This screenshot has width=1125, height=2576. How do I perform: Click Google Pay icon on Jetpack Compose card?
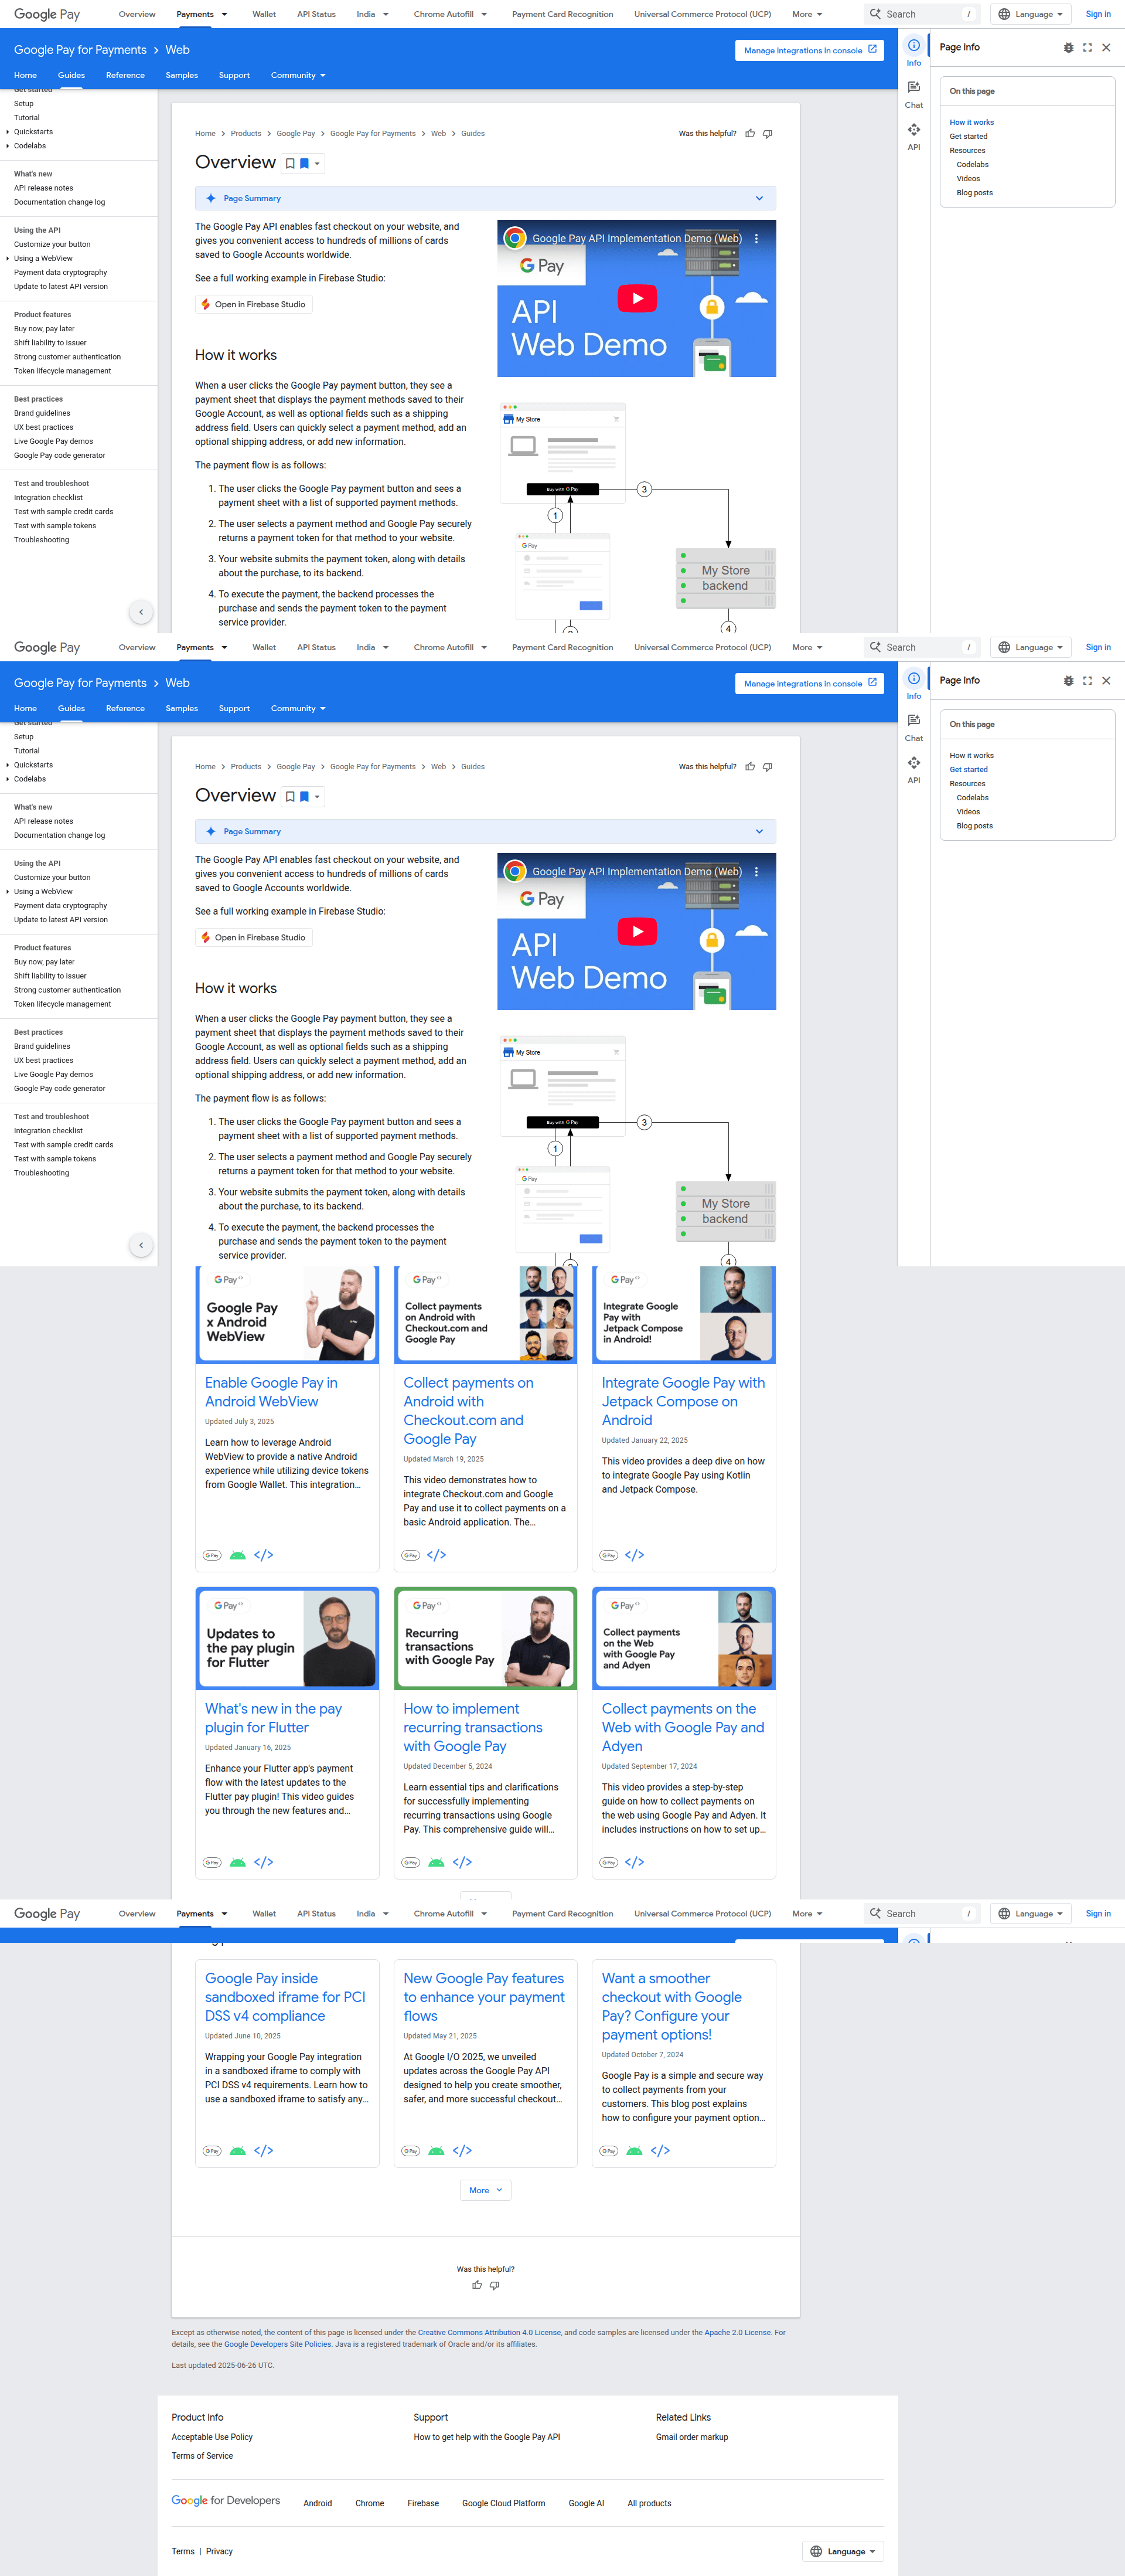coord(608,1555)
